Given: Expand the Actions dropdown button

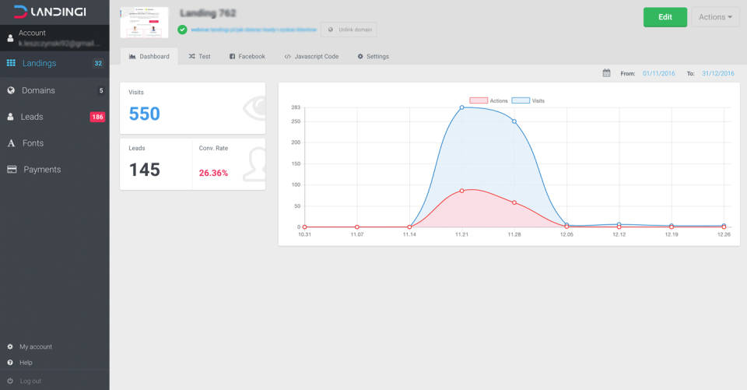Looking at the screenshot, I should (x=715, y=17).
